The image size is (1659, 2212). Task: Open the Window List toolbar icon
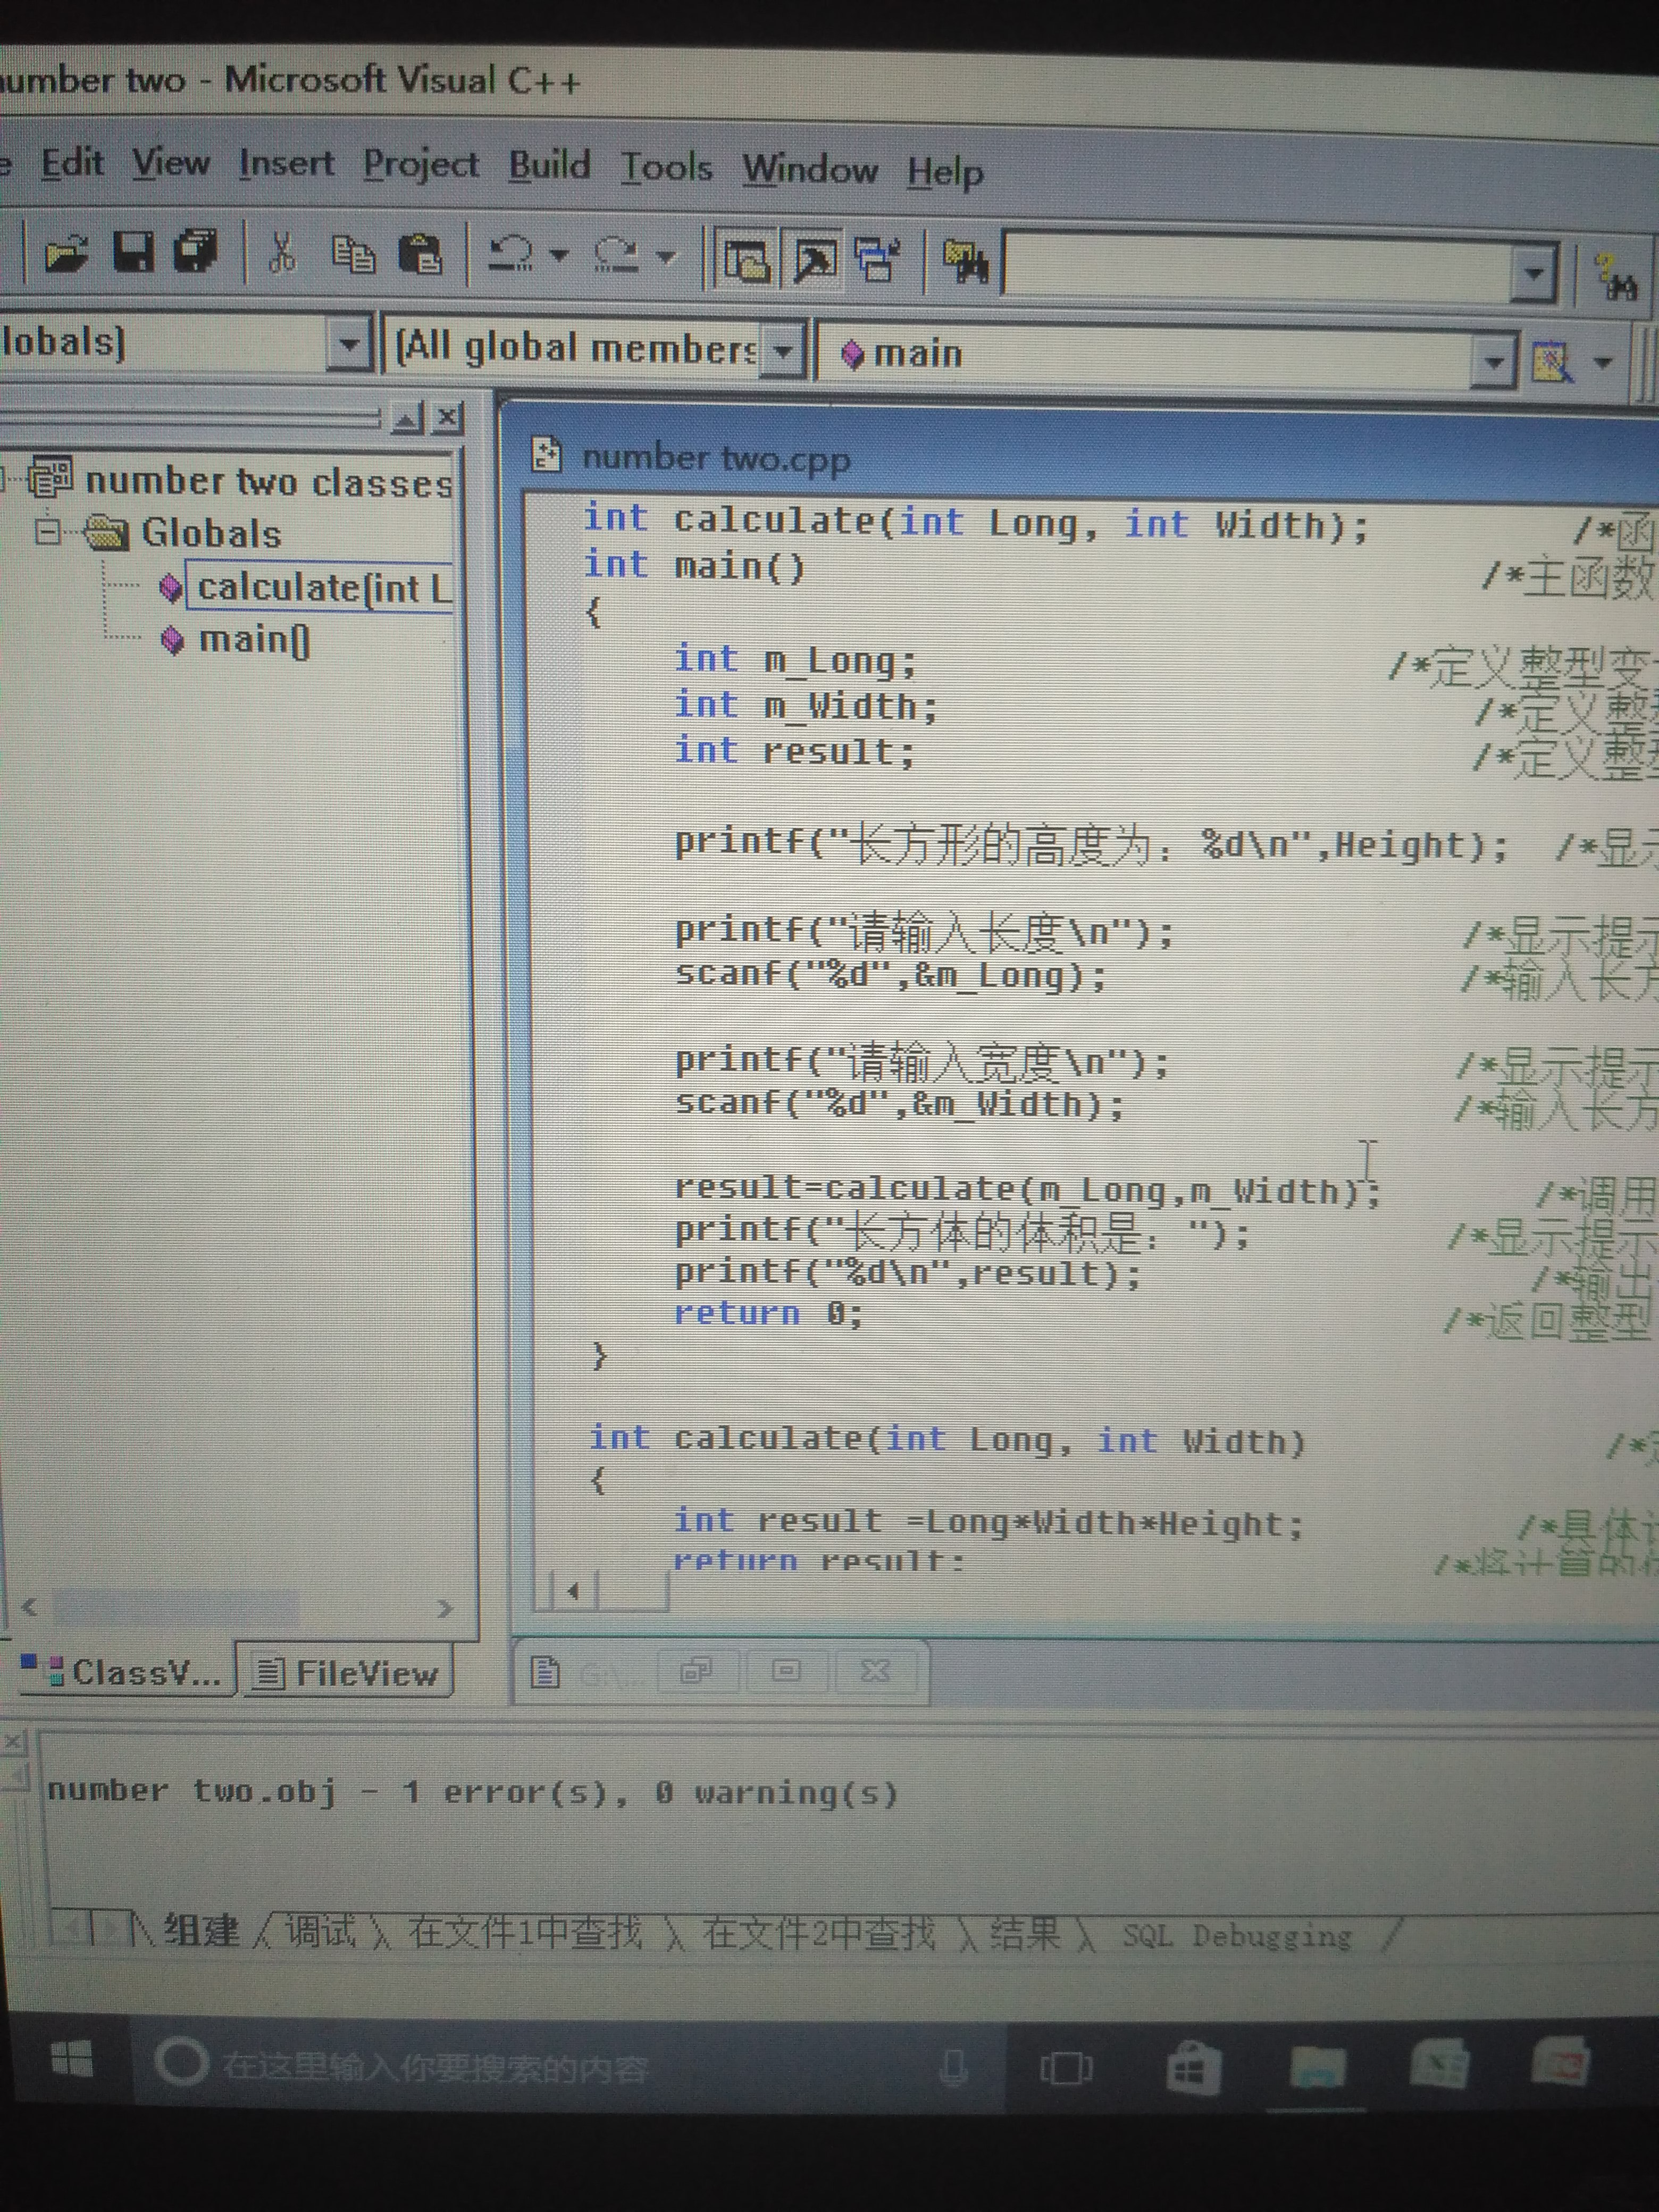[x=878, y=261]
